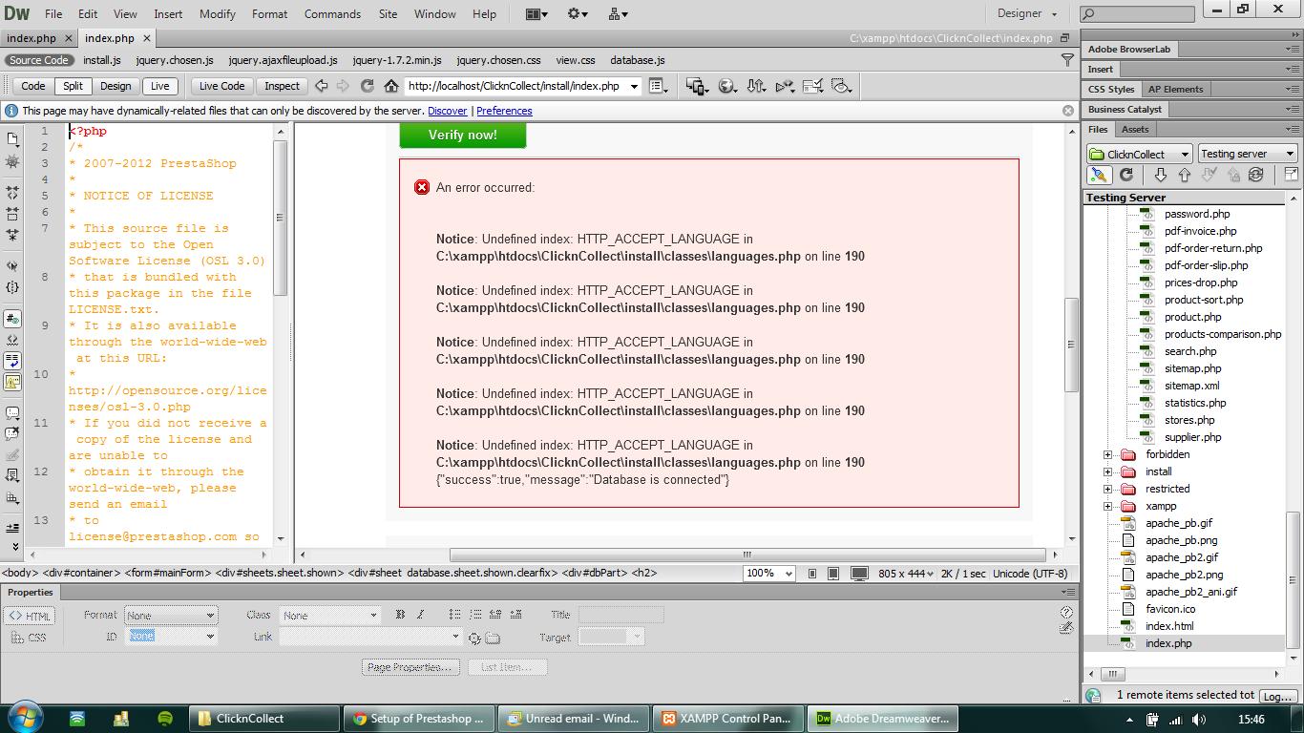Expand Files panel to show both sites
The height and width of the screenshot is (733, 1304).
click(x=1291, y=175)
